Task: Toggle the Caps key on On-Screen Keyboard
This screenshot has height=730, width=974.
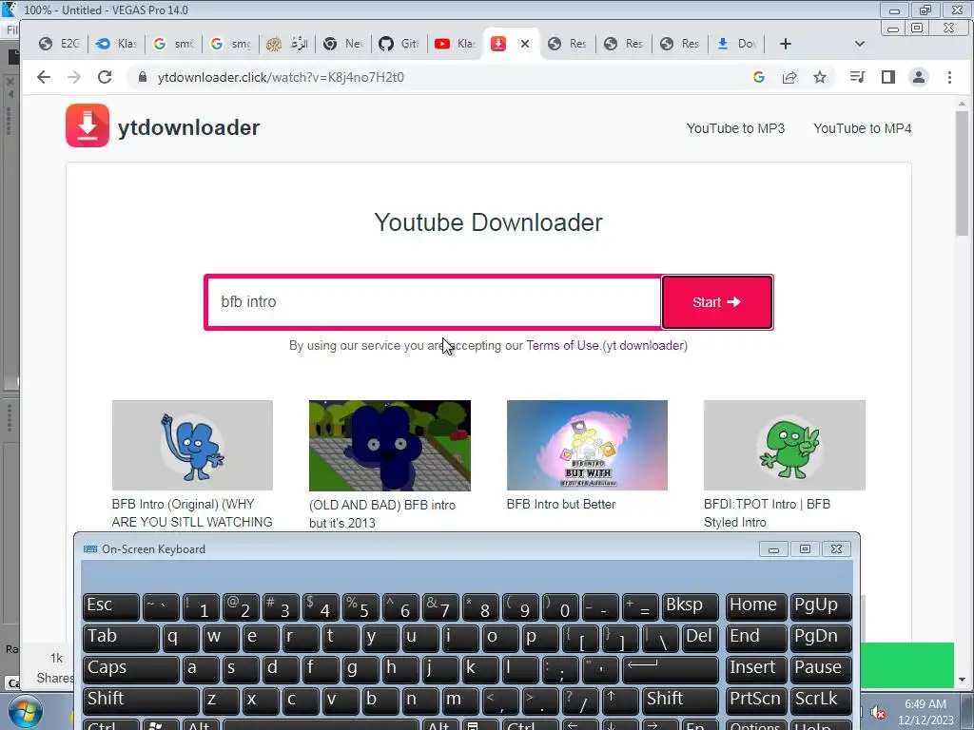Action: click(x=131, y=669)
